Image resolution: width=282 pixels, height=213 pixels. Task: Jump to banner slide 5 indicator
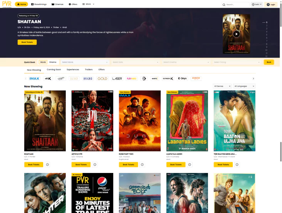click(267, 35)
